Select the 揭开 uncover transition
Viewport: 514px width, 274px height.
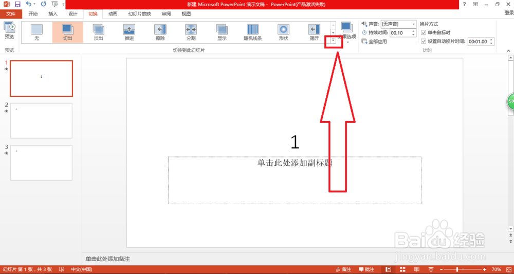tap(315, 32)
